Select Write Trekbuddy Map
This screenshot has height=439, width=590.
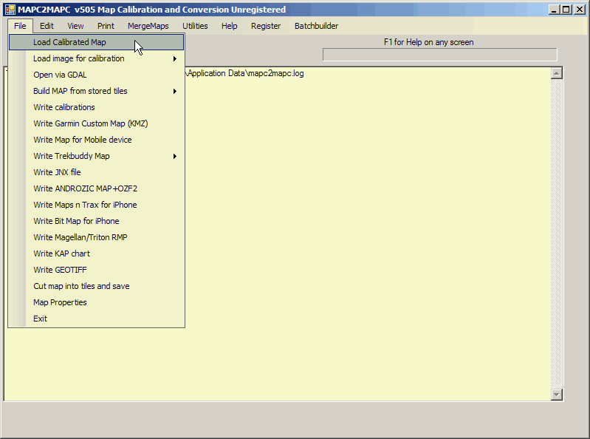click(96, 155)
